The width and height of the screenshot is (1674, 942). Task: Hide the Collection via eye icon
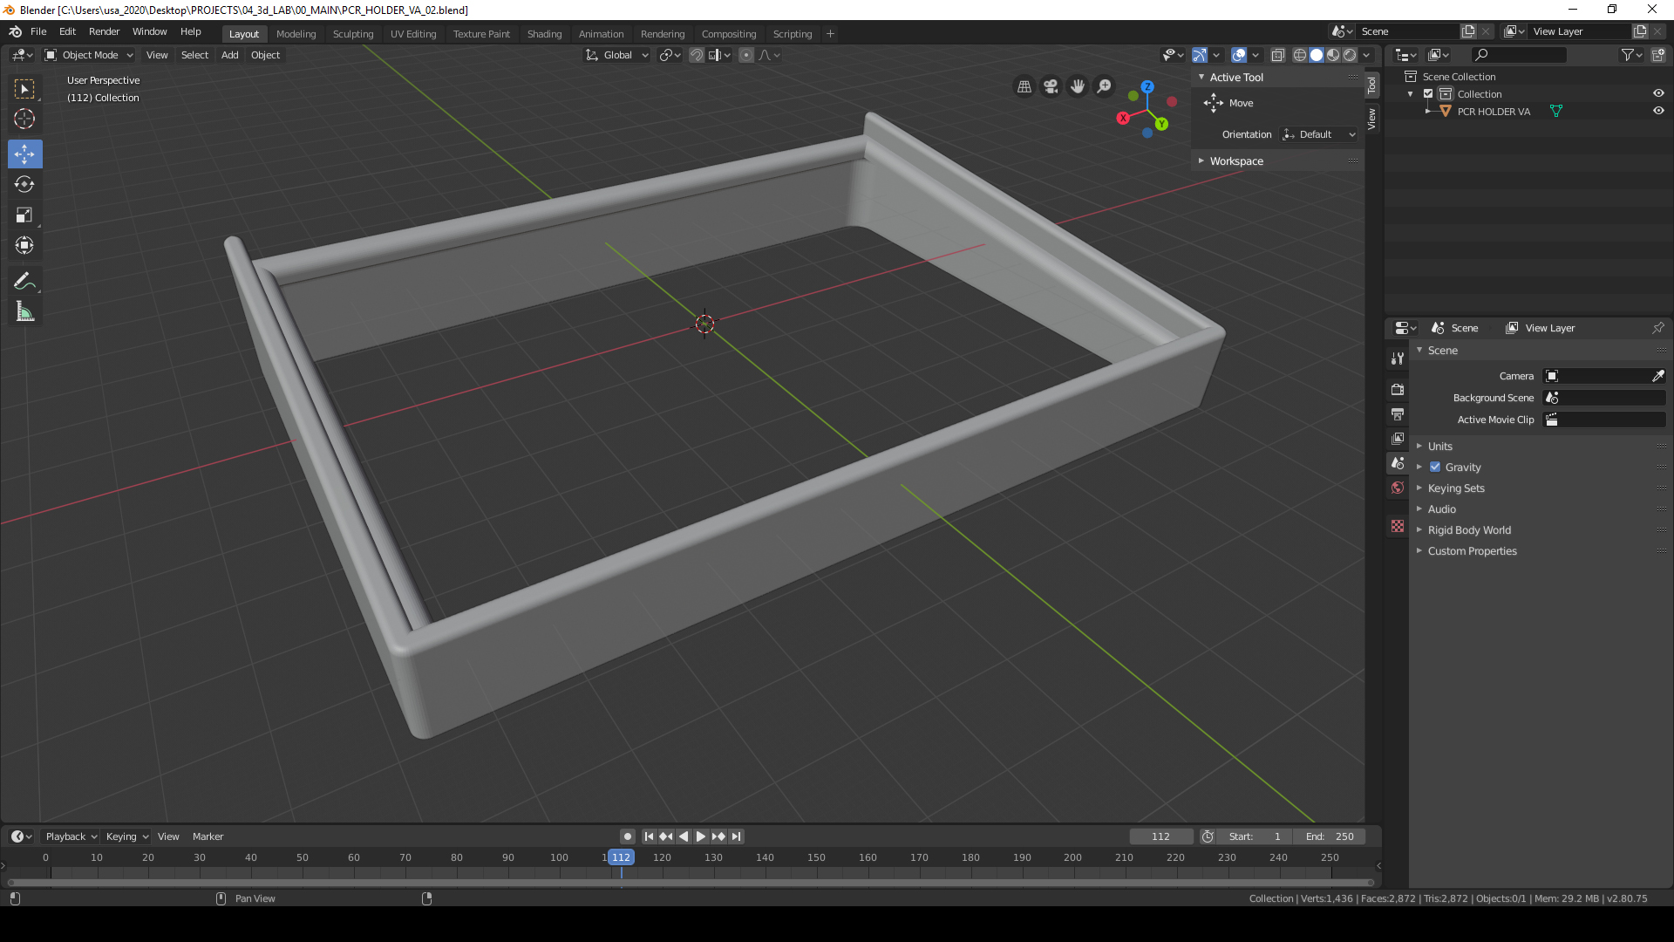[1658, 93]
